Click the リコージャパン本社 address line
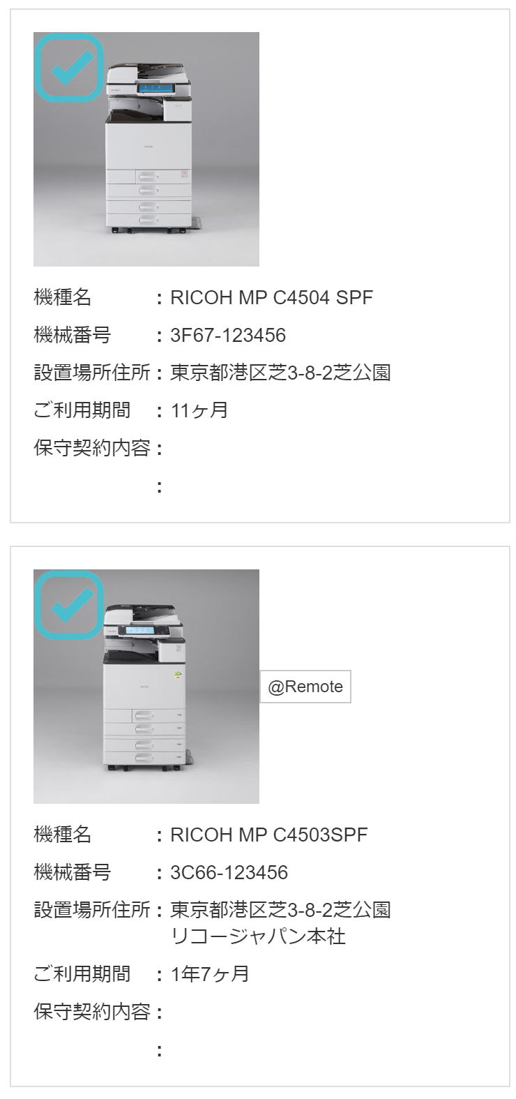516x1099 pixels. click(259, 936)
